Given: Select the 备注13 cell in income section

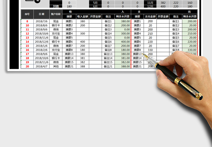Looking at the screenshot, I should click(x=108, y=54).
